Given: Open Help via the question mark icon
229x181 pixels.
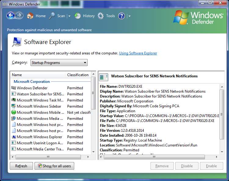Looking at the screenshot, I should pyautogui.click(x=122, y=16).
